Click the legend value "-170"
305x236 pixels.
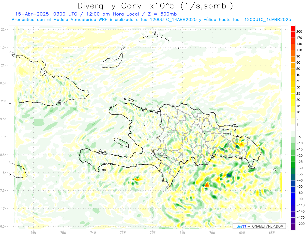(300, 218)
